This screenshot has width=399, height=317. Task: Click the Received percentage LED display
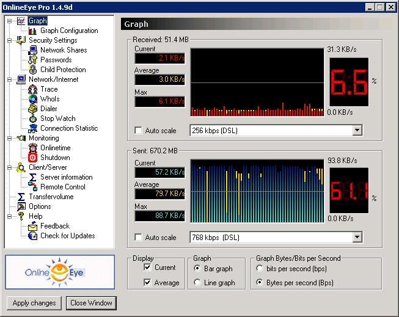349,82
